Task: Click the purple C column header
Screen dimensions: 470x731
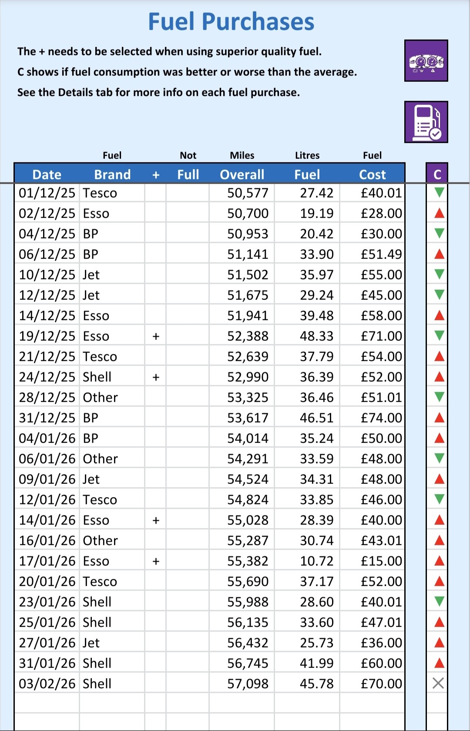Action: click(x=437, y=174)
